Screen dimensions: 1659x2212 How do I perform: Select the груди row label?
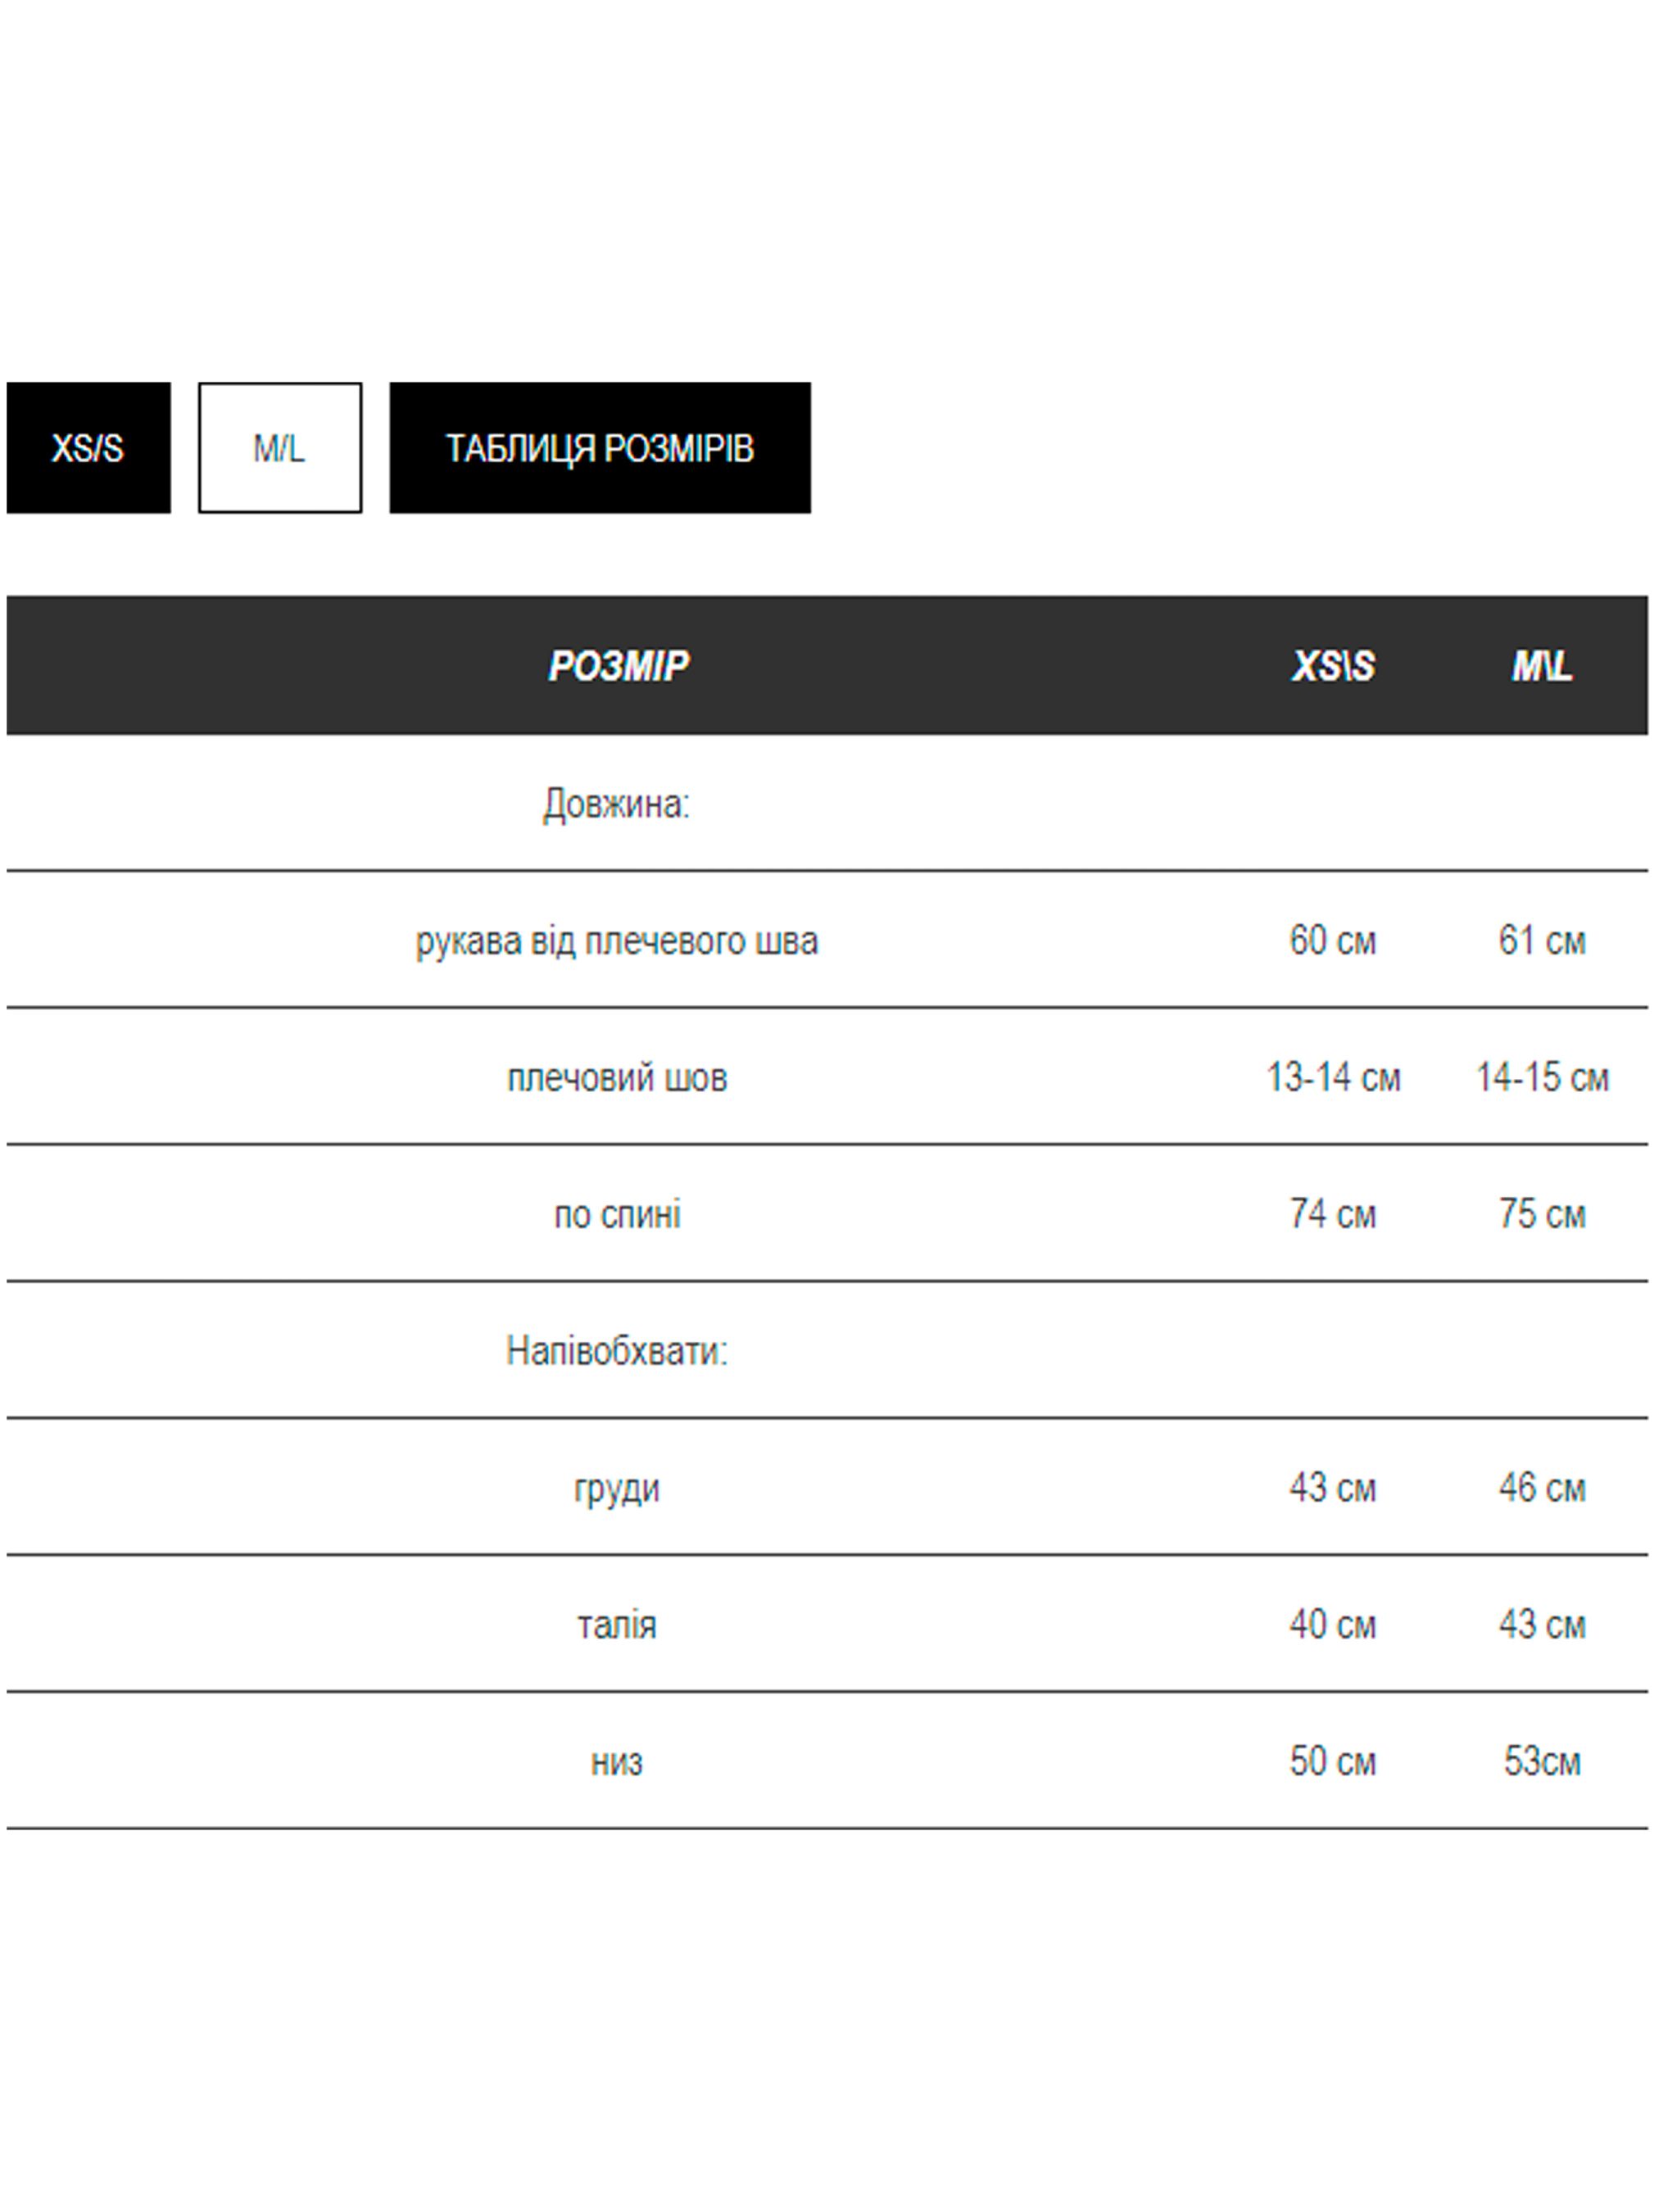click(617, 1489)
